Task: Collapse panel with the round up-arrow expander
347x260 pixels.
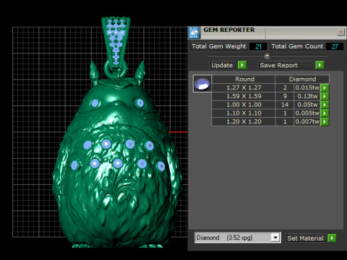Action: point(267,56)
